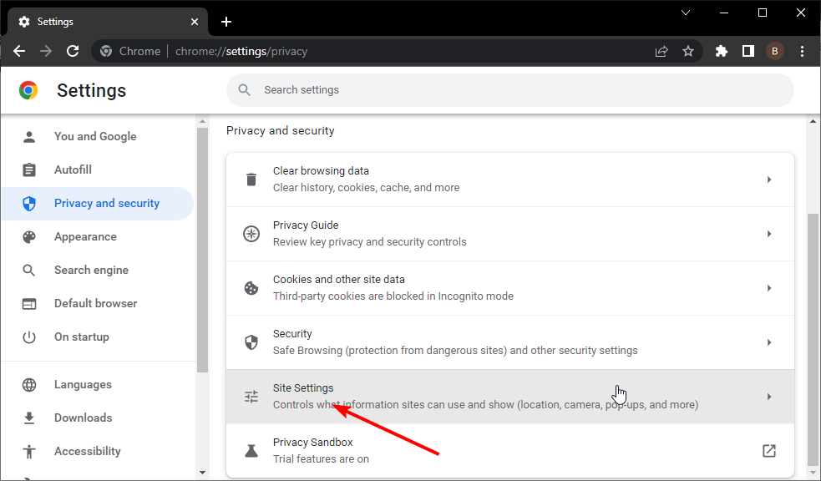
Task: Open the tab search dropdown chevron
Action: pos(686,13)
